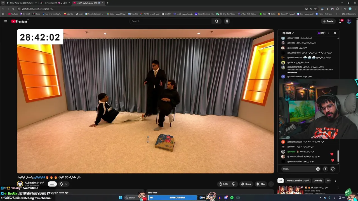Show more filter chips with arrow
Screen dimensions: 358x201
pyautogui.click(x=336, y=181)
